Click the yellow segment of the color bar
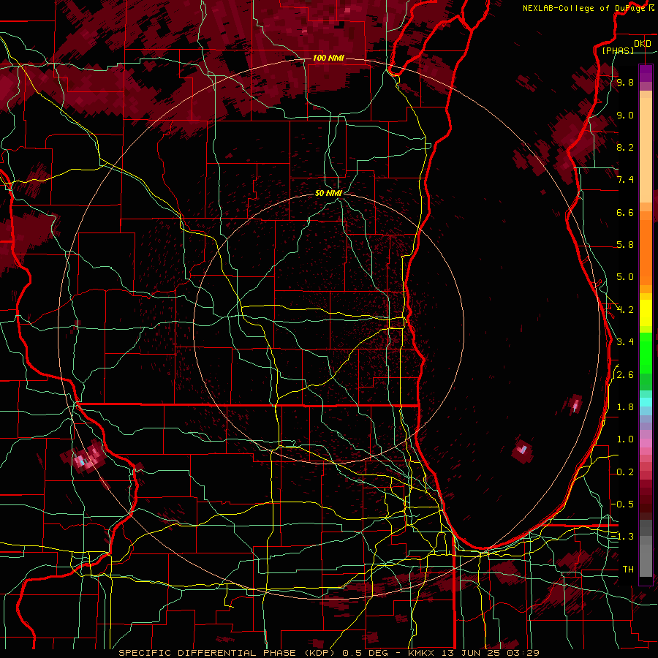 646,313
